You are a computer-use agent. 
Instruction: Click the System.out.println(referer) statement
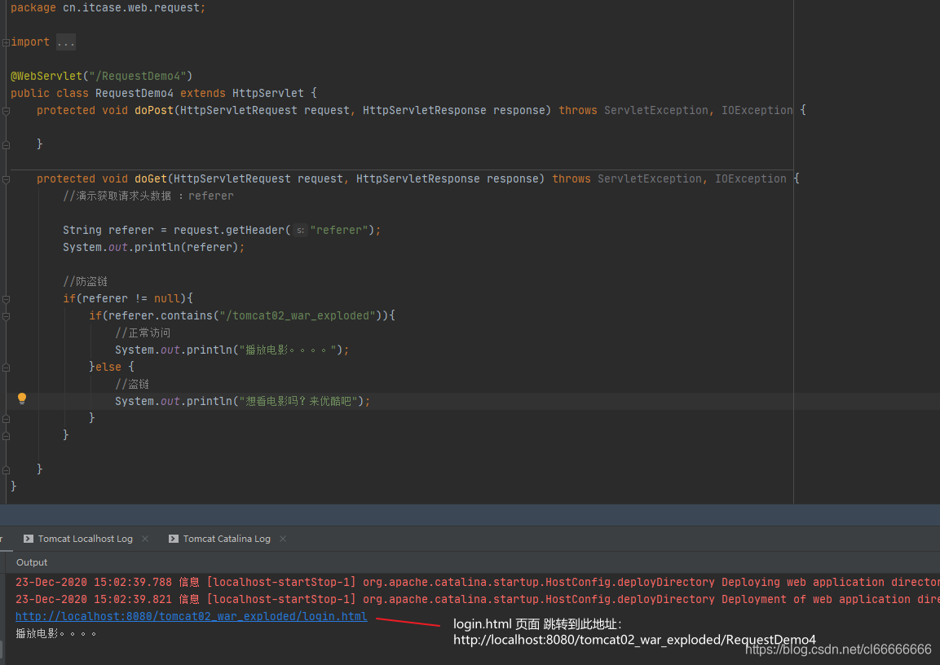click(x=153, y=248)
